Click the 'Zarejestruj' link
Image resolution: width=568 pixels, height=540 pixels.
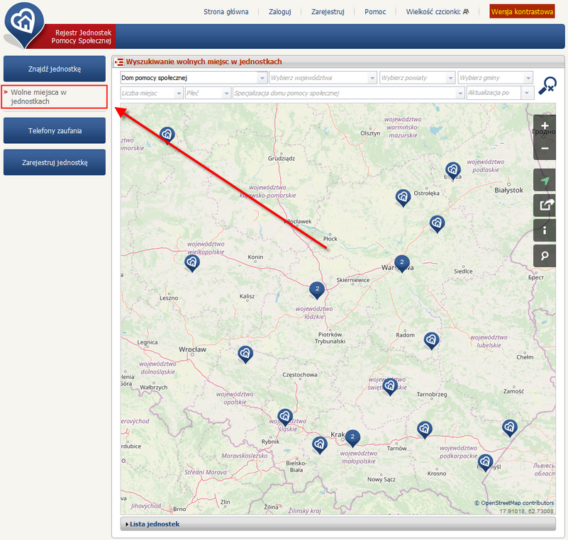328,12
